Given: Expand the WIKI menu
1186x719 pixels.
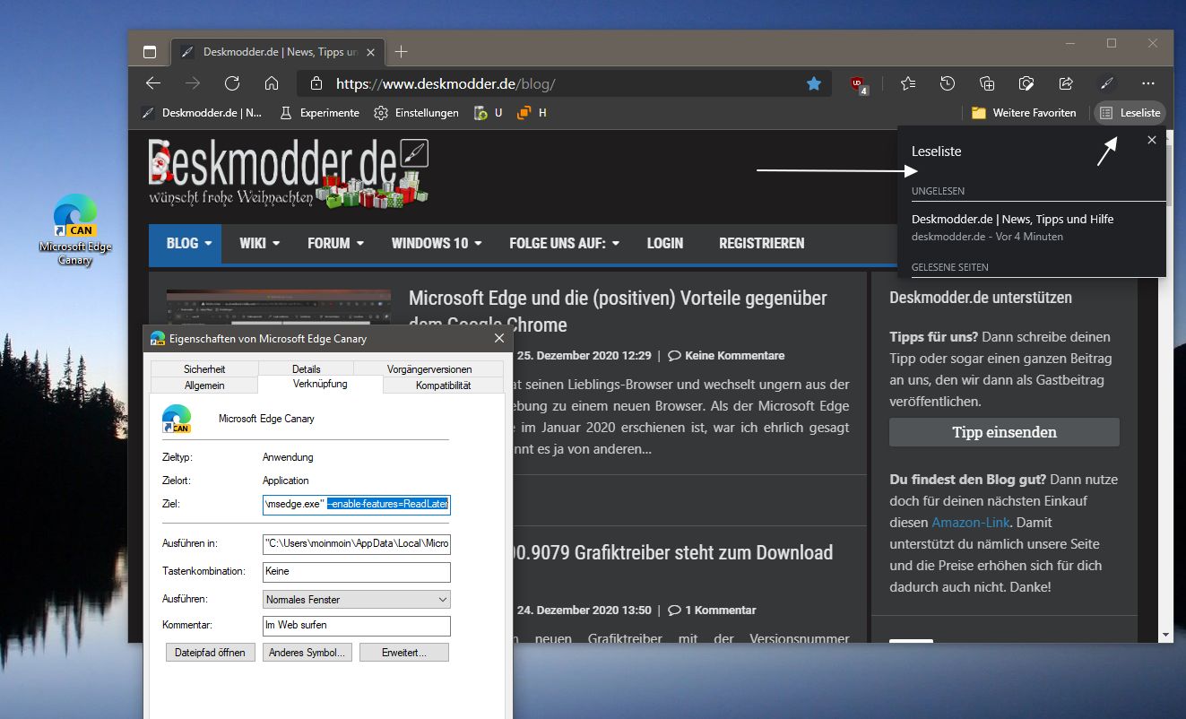Looking at the screenshot, I should (x=259, y=243).
